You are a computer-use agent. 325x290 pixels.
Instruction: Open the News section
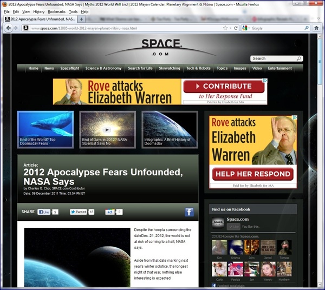(49, 68)
